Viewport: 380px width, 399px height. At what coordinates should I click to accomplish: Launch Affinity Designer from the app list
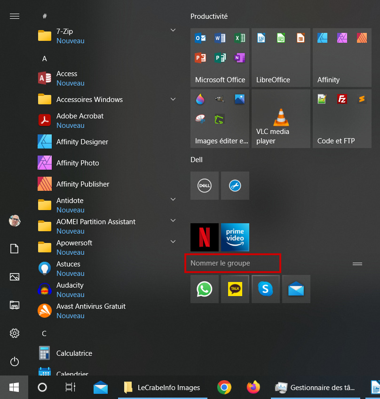[107, 141]
